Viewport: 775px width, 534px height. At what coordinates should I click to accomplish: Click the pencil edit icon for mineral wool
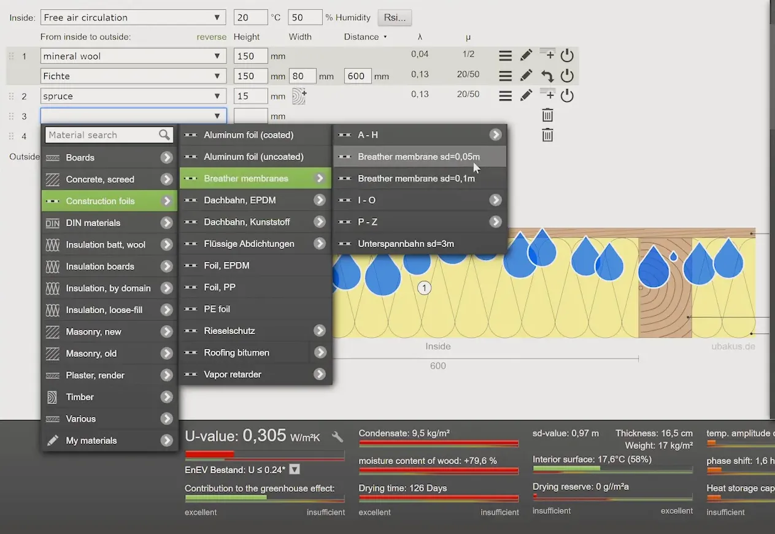pyautogui.click(x=526, y=56)
